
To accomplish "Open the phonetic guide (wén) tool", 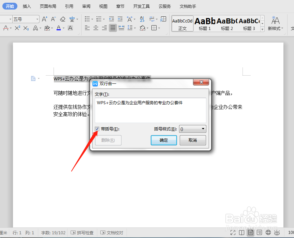I will point(72,19).
